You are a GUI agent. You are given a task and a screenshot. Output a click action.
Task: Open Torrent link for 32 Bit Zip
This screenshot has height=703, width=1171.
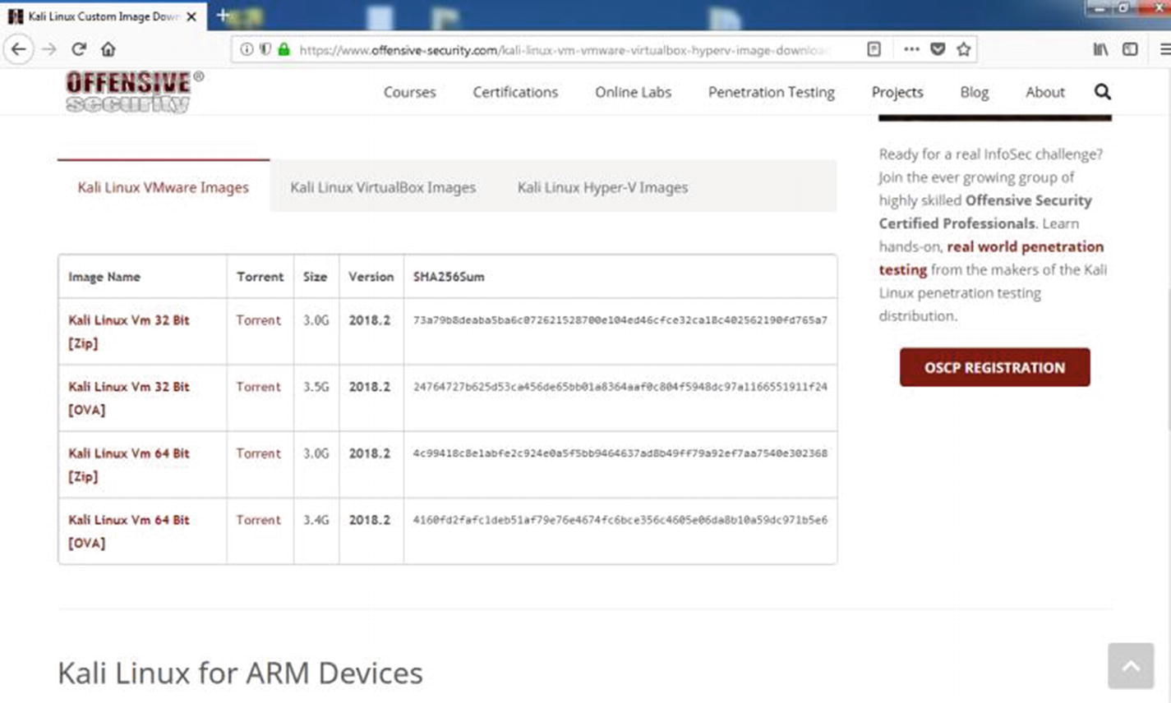259,320
